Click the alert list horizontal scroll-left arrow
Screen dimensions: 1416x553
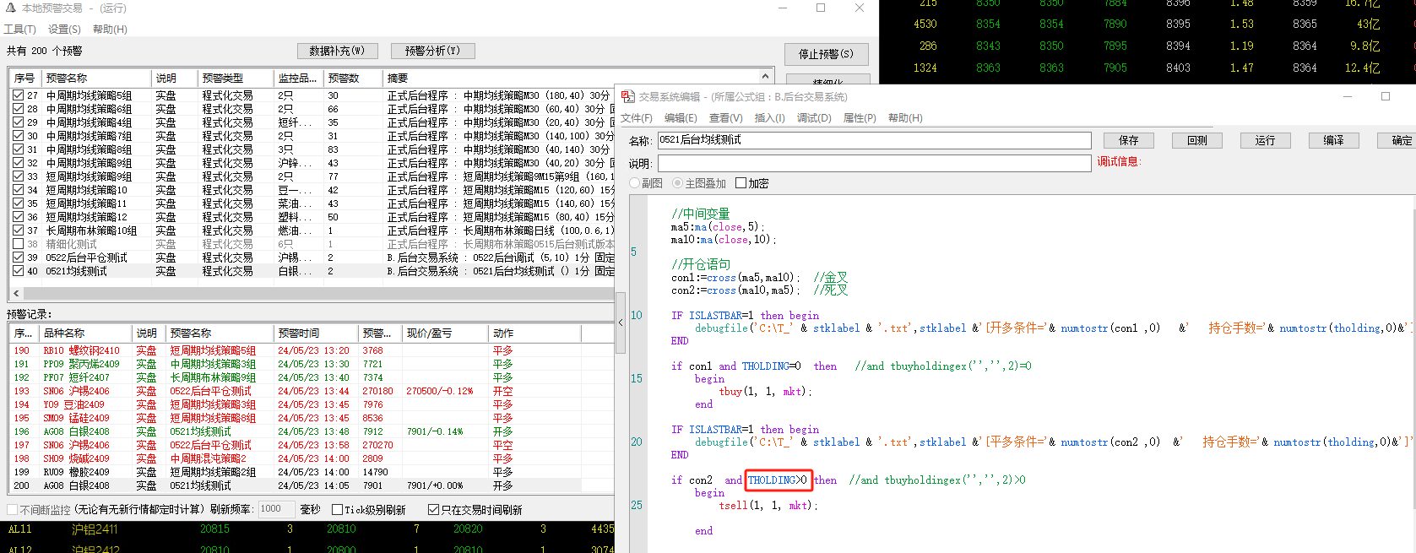16,293
